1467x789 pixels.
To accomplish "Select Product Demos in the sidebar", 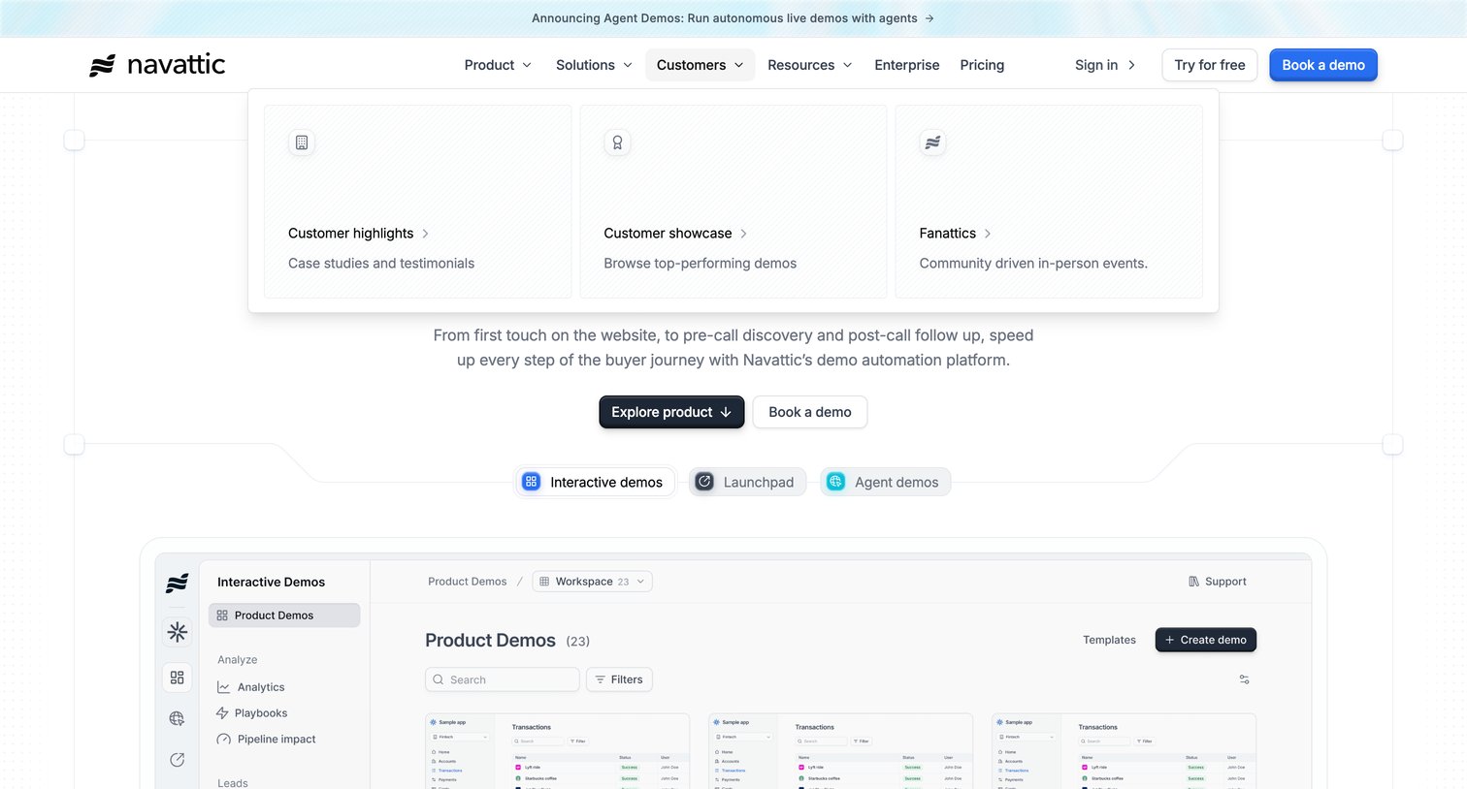I will click(284, 615).
